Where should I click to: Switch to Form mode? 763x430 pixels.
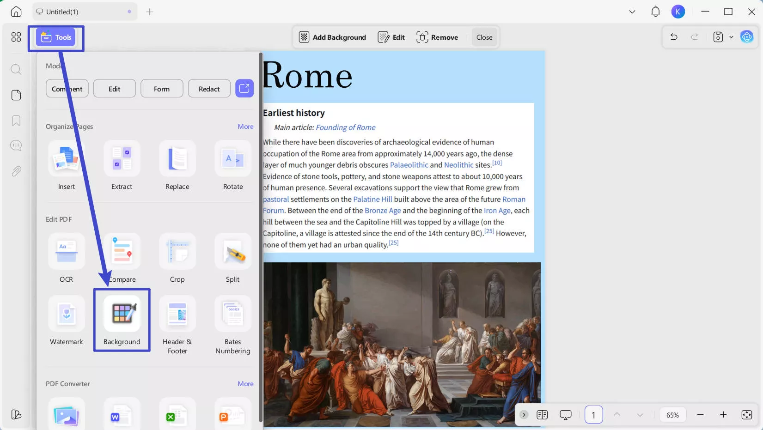(162, 89)
